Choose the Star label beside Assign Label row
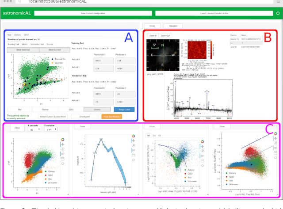 (x=20, y=110)
